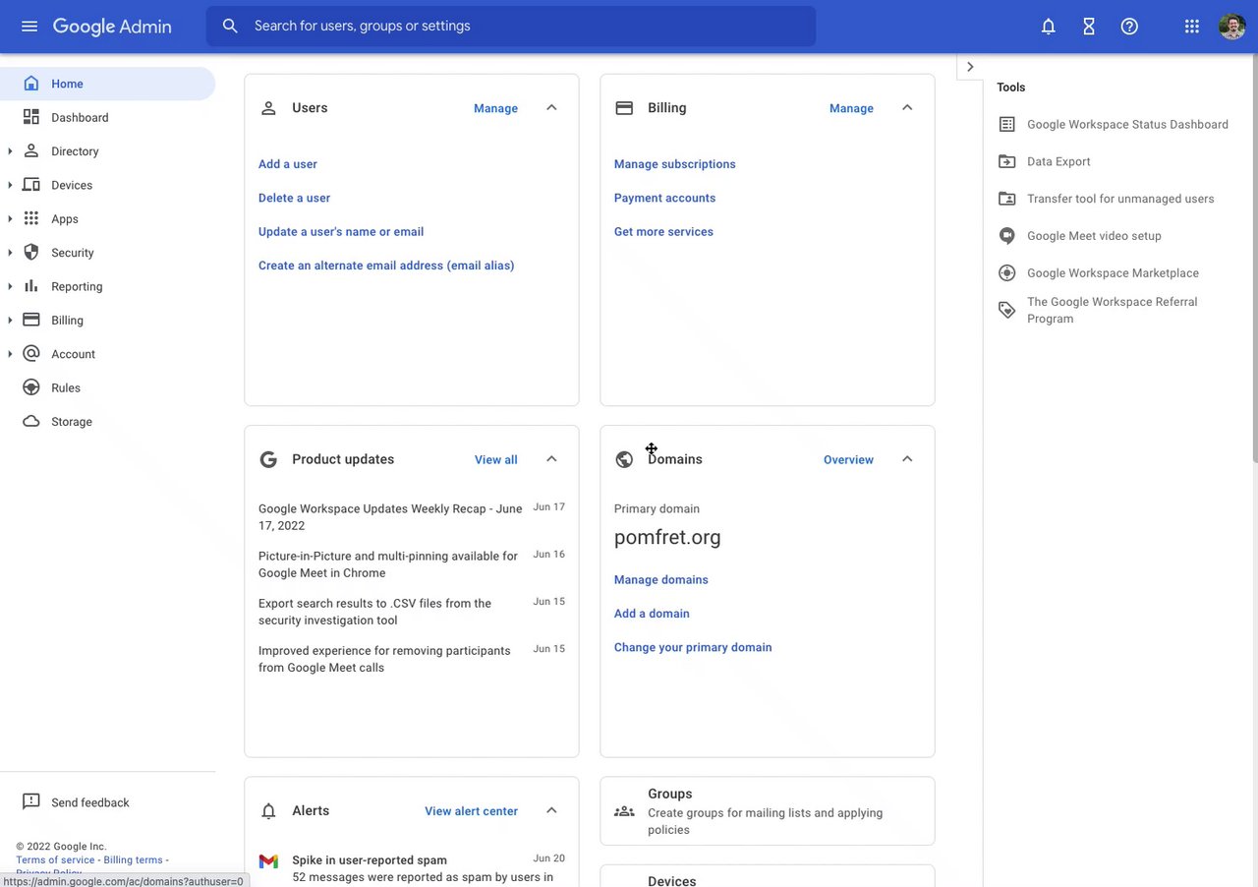Open the tasks hourglass icon
Viewport: 1258px width, 887px height.
(x=1089, y=27)
